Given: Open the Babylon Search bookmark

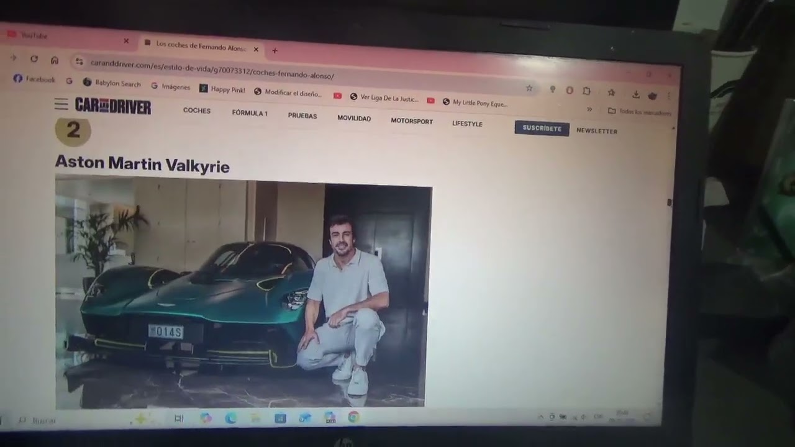Looking at the screenshot, I should (112, 83).
